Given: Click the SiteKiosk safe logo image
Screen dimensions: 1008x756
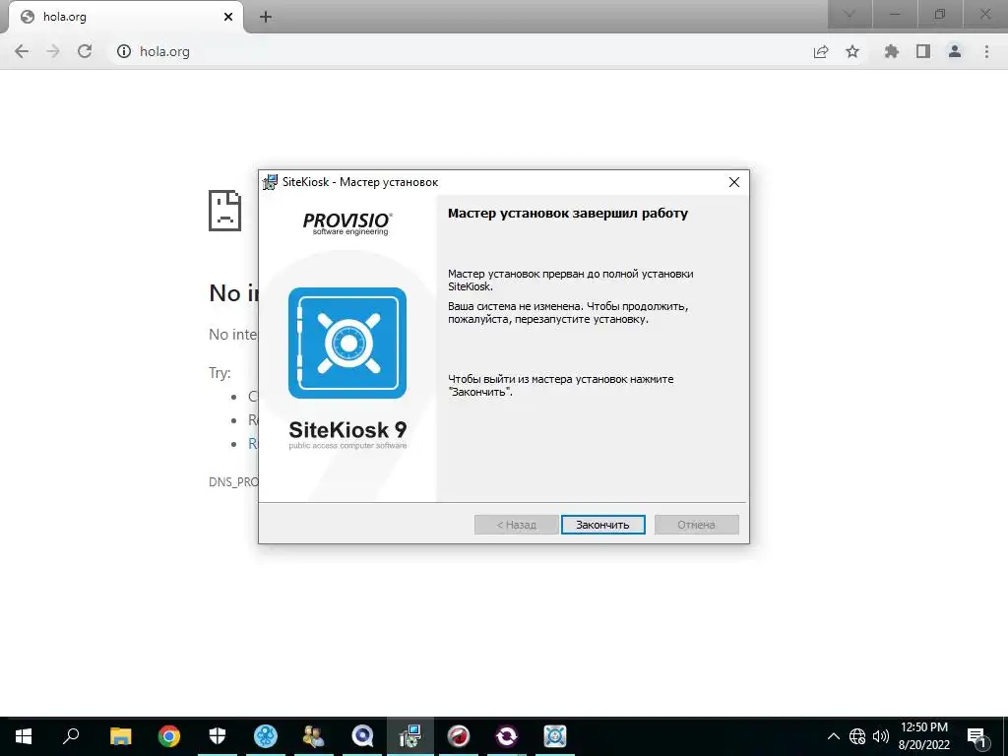Looking at the screenshot, I should (347, 343).
